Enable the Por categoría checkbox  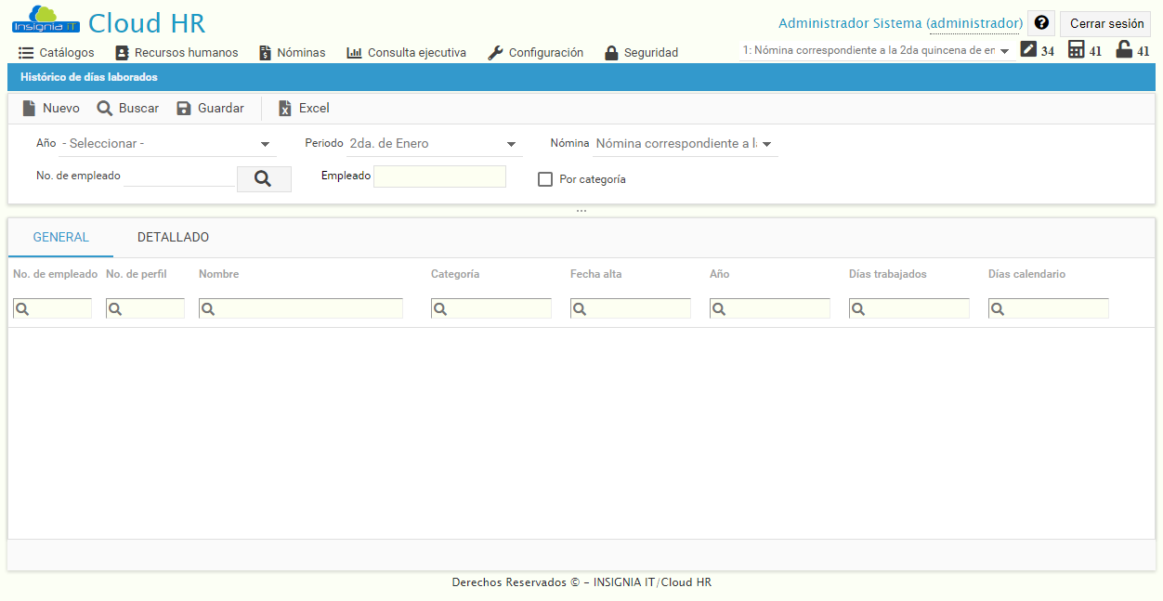click(545, 178)
